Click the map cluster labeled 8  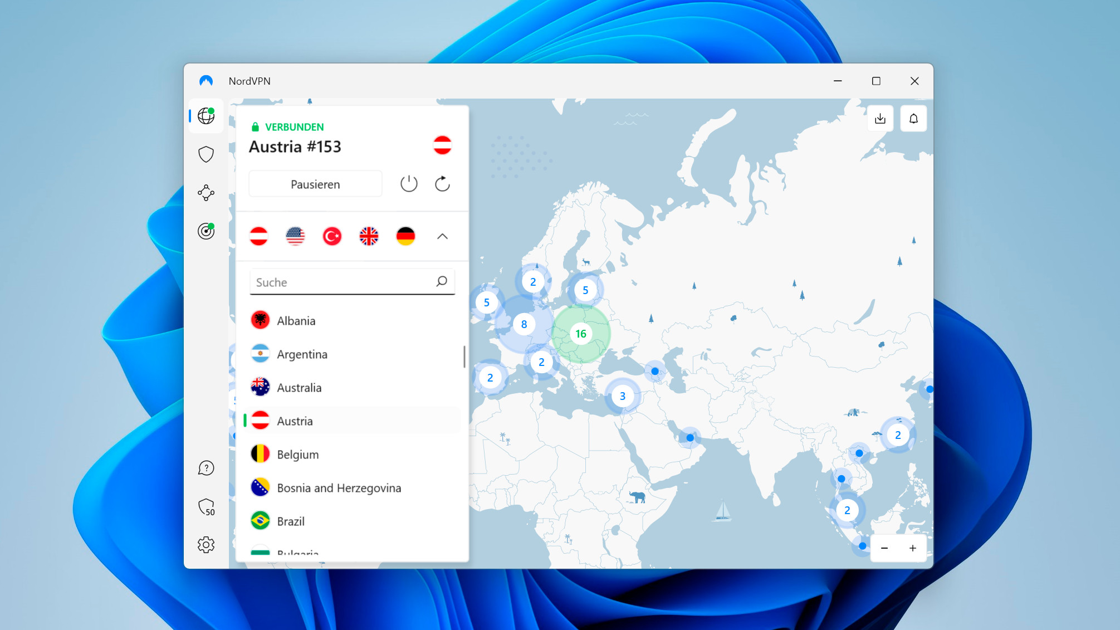point(524,324)
